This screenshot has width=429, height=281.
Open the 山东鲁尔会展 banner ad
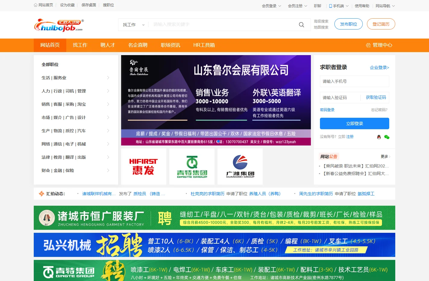[x=216, y=100]
